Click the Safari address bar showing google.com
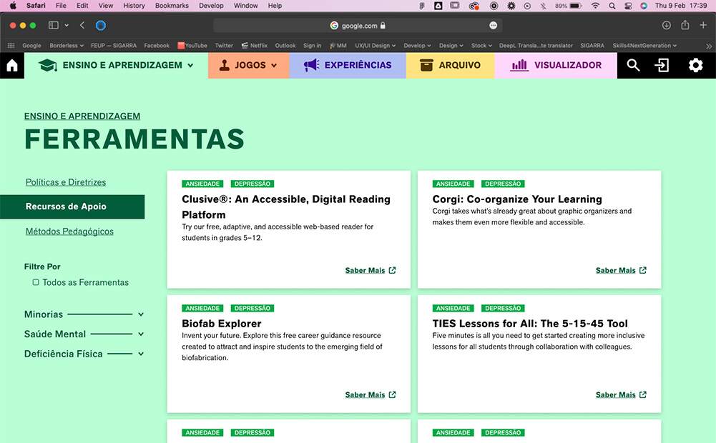 click(358, 25)
